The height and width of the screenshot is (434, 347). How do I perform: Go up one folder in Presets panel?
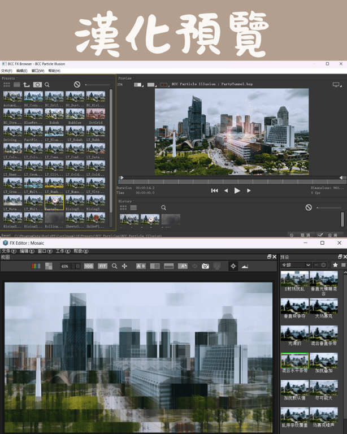pyautogui.click(x=27, y=84)
